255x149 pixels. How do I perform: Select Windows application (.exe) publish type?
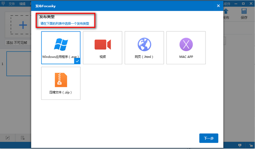pos(61,47)
